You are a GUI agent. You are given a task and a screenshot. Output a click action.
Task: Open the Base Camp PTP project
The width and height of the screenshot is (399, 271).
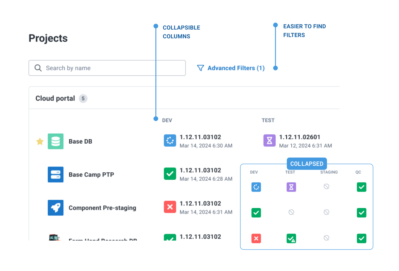coord(91,175)
